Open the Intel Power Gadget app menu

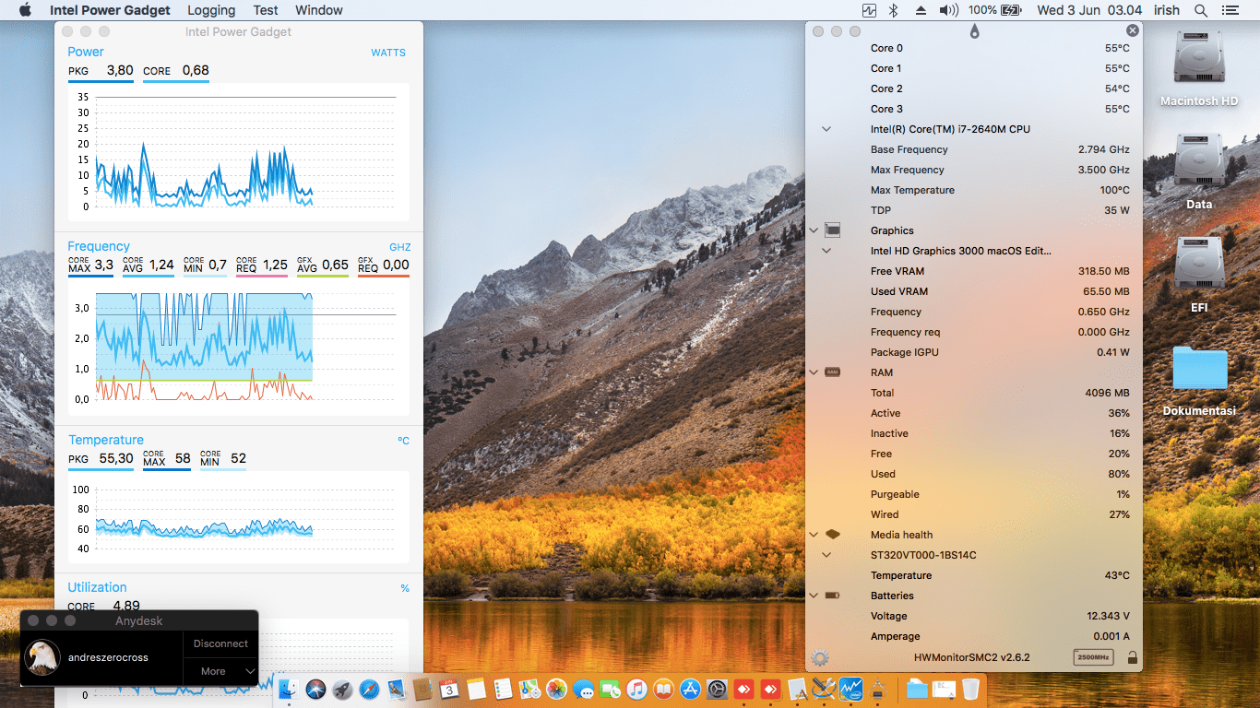tap(110, 10)
